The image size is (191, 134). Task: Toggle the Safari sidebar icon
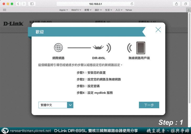tap(32, 4)
